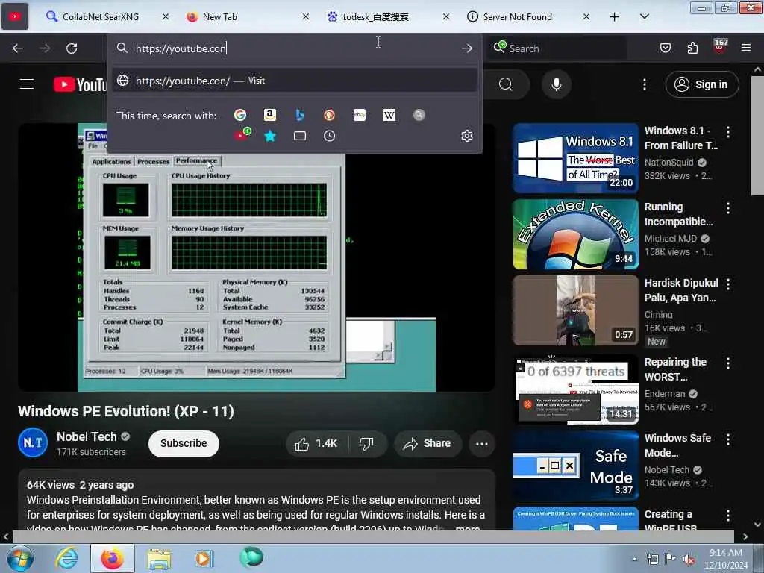This screenshot has height=573, width=764.
Task: Open more actions under the video
Action: pos(481,443)
